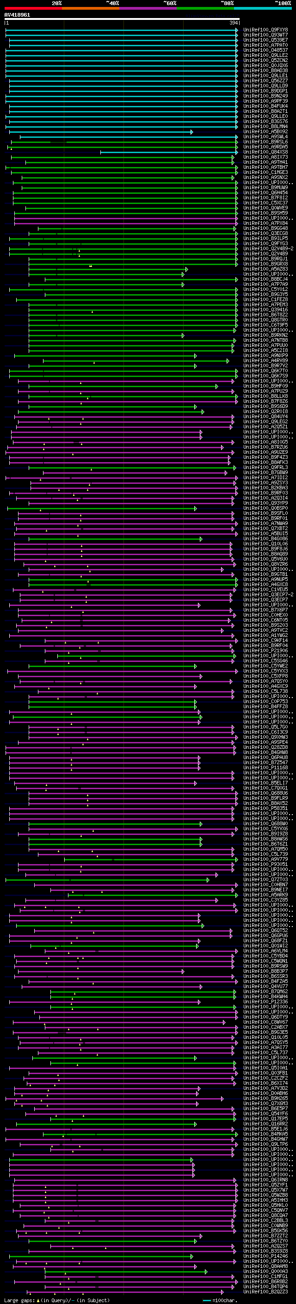
Task: Select the UniRef100_Q9LLE2 label
Action: 265,55
